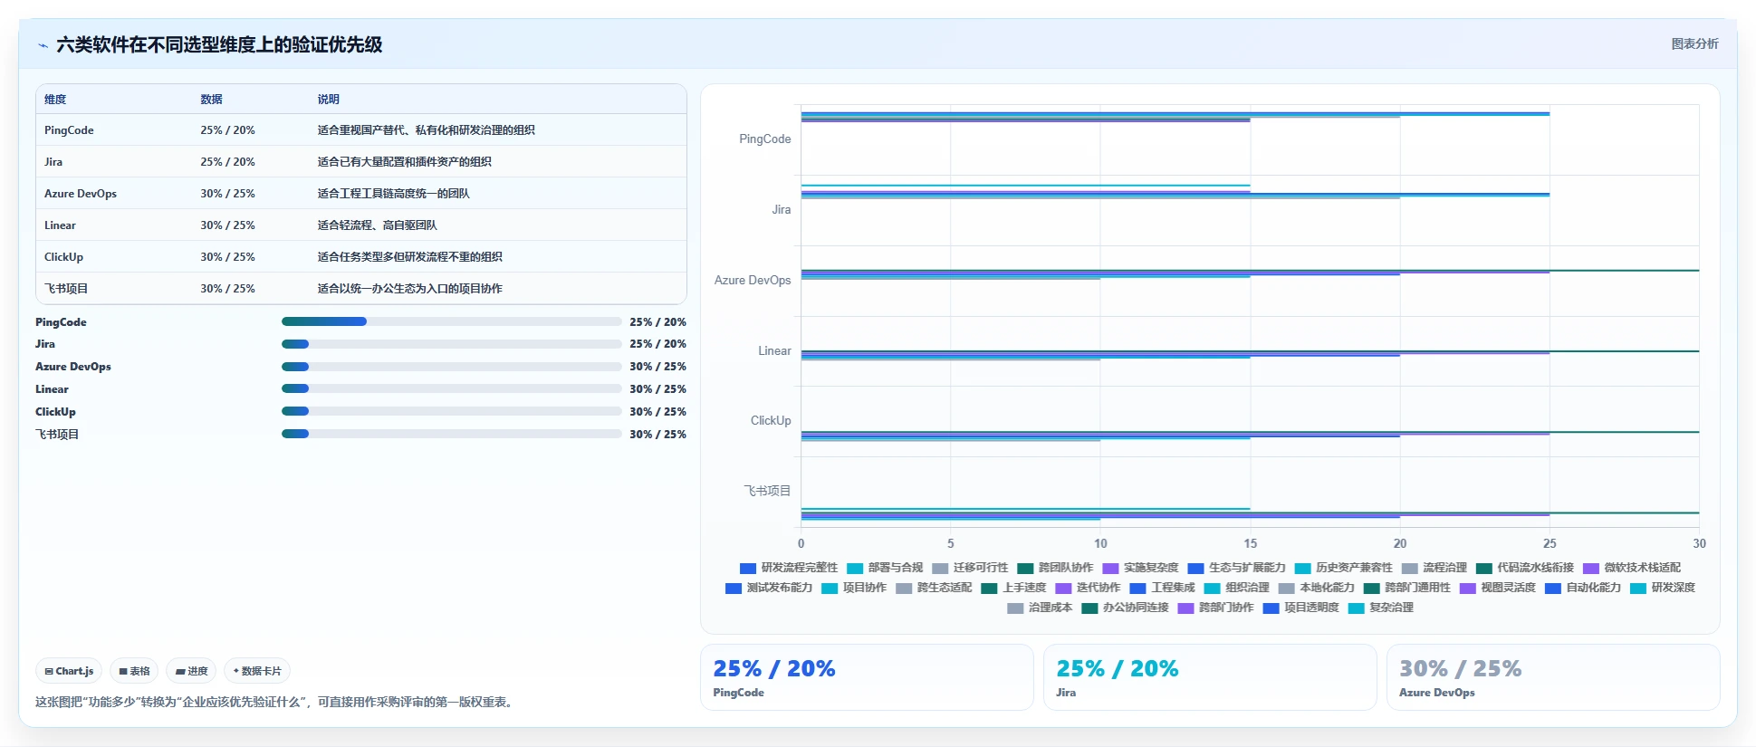This screenshot has width=1756, height=747.
Task: Click the title 六类软件在不同选型维度上的验证优先级
Action: [219, 45]
